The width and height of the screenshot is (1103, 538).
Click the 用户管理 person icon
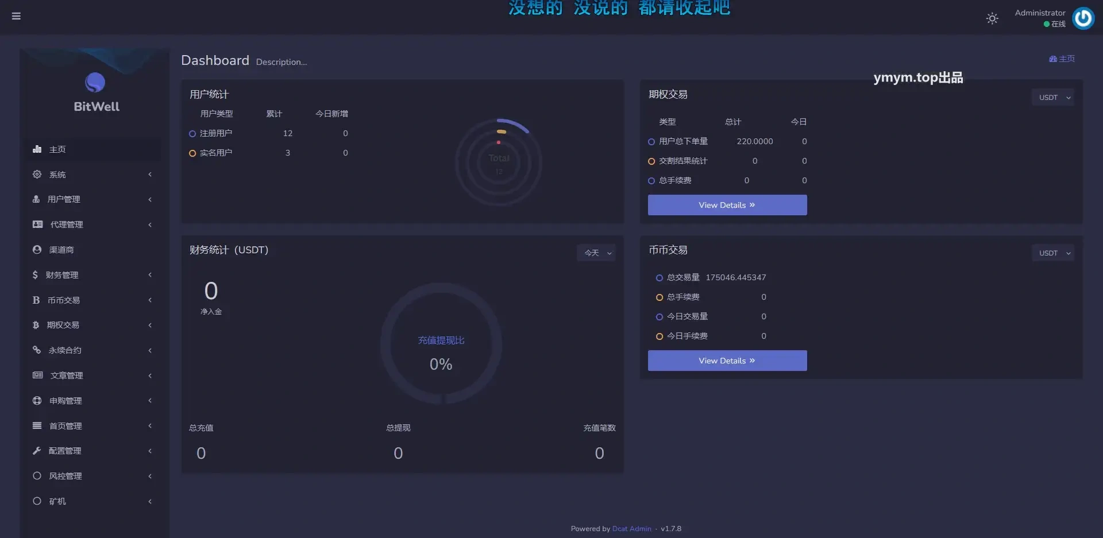click(36, 199)
